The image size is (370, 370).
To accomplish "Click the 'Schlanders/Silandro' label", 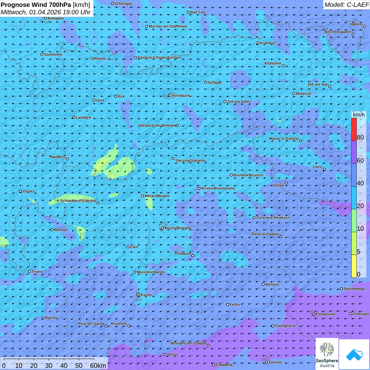I will pyautogui.click(x=78, y=201).
